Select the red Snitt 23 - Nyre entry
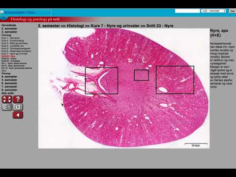This screenshot has height=177, width=236. tap(8, 56)
